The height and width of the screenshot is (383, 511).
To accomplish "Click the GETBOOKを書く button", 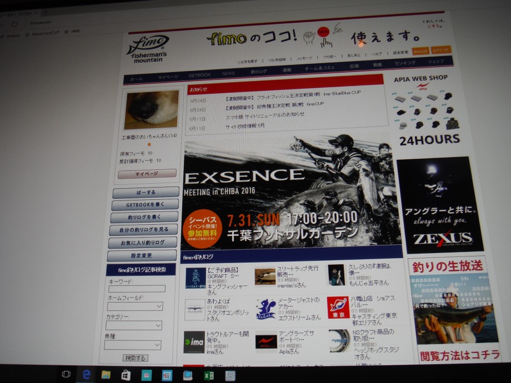I will point(145,204).
